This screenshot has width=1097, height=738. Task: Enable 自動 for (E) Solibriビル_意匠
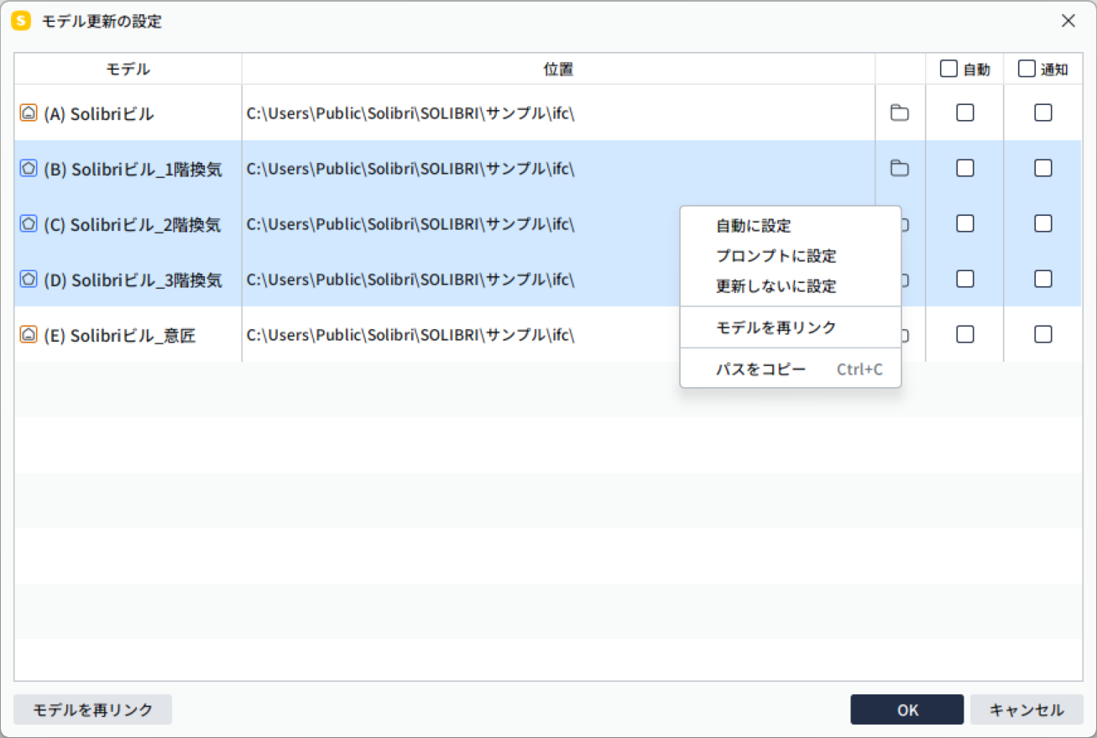pyautogui.click(x=965, y=334)
